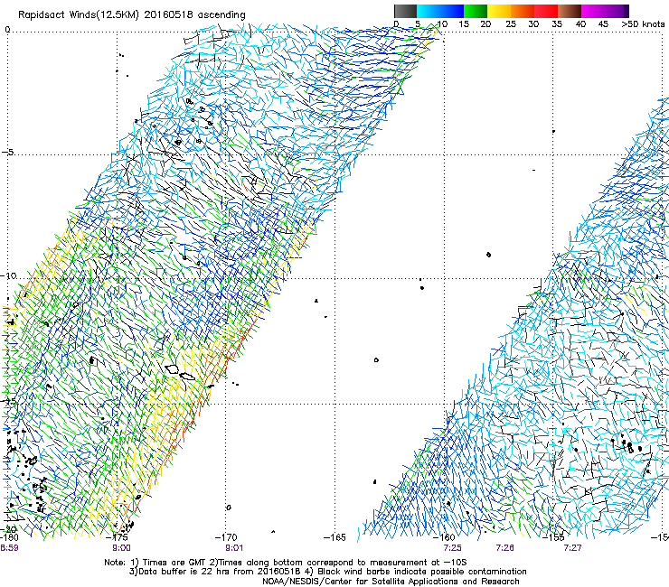This screenshot has width=669, height=587.
Task: Click the note line starting 'Note: 1) Times are GMT'
Action: [x=286, y=563]
